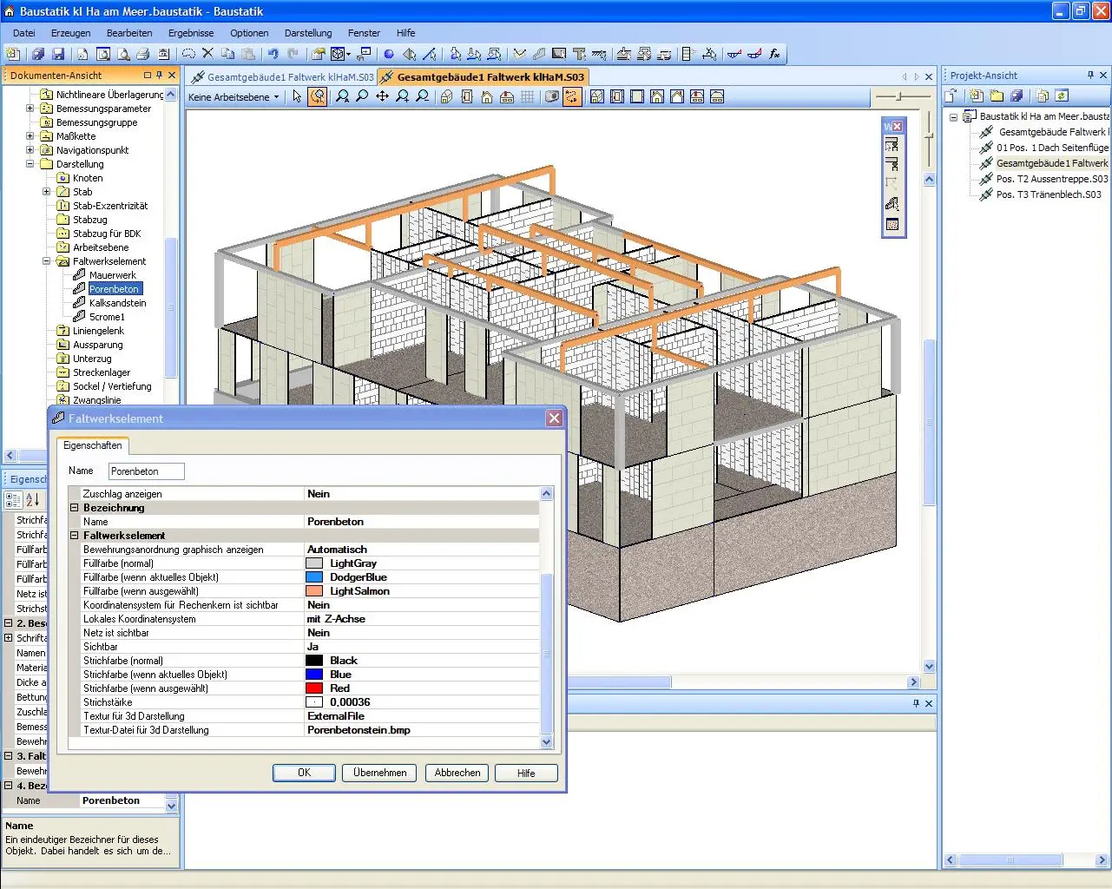Click the formula fx icon
This screenshot has height=889, width=1112.
click(x=774, y=54)
